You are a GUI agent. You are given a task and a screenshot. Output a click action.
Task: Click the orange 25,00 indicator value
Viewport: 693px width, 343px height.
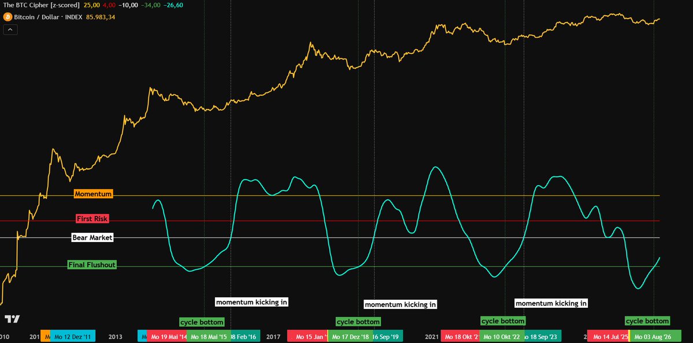[x=91, y=5]
